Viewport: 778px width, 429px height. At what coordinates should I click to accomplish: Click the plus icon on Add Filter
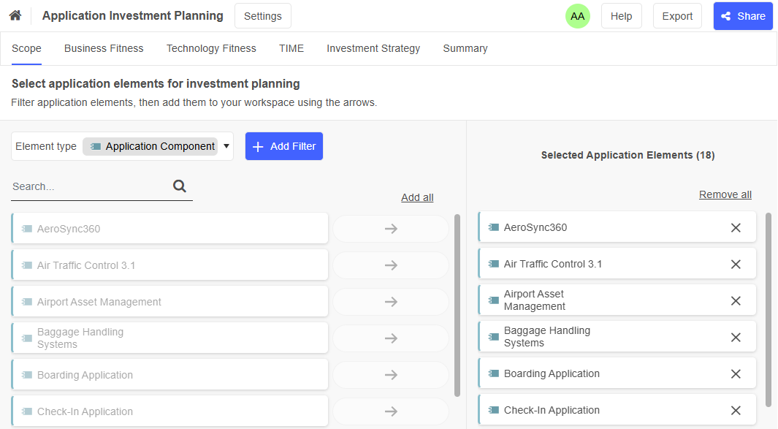point(257,146)
